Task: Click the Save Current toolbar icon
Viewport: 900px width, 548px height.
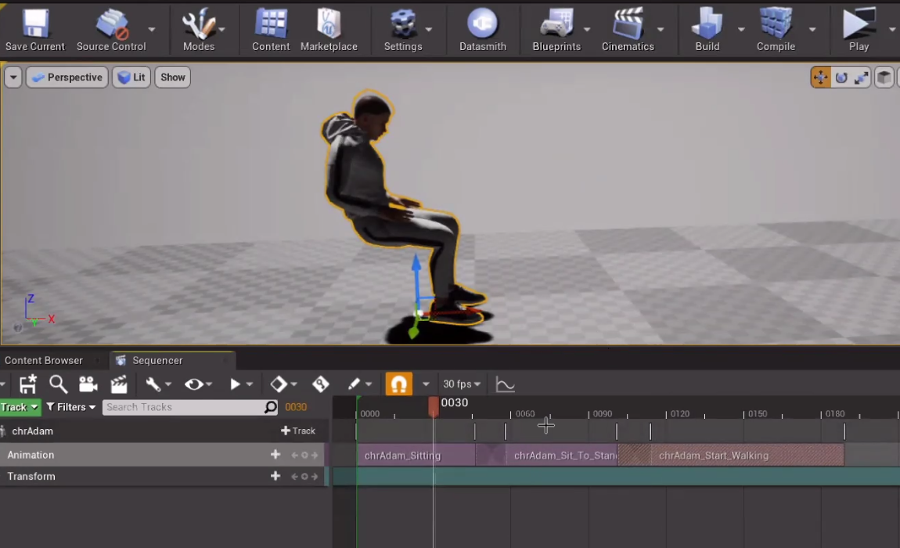Action: tap(34, 23)
